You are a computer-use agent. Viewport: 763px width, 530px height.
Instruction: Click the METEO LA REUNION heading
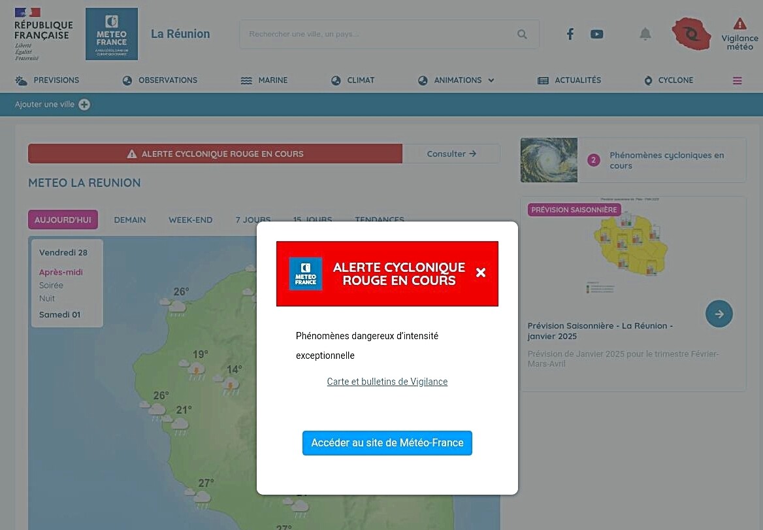[85, 183]
